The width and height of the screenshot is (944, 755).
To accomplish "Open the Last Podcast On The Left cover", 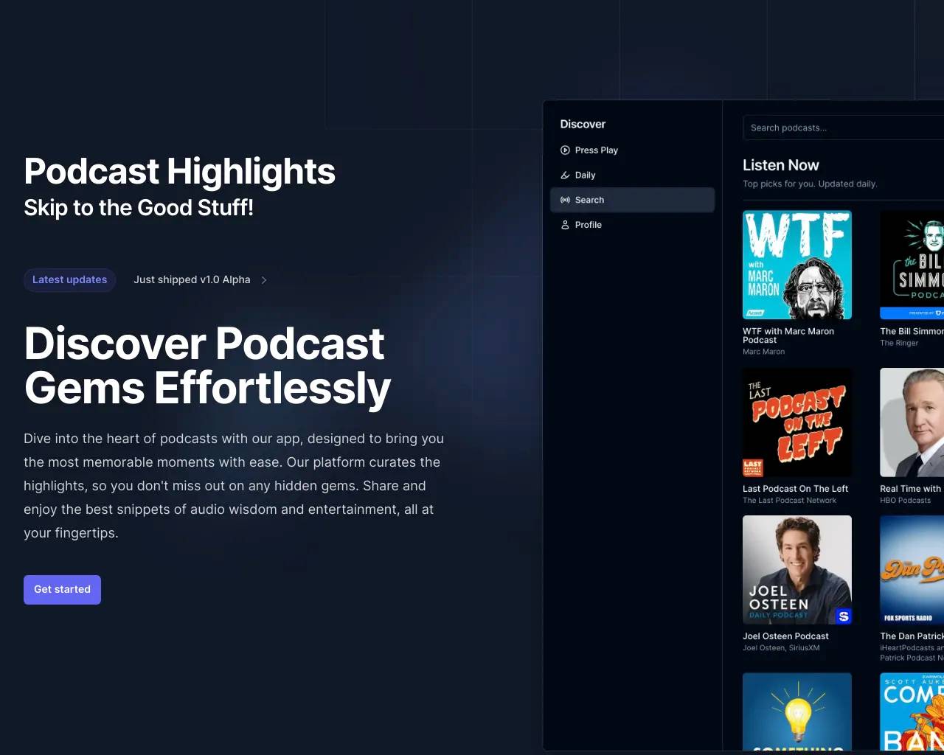I will tap(797, 422).
